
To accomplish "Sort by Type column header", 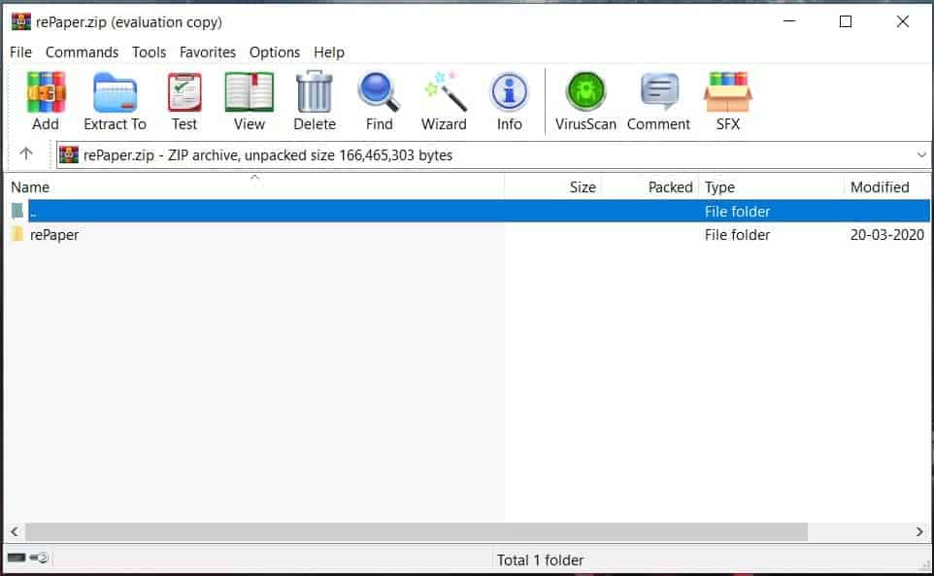I will [x=772, y=187].
